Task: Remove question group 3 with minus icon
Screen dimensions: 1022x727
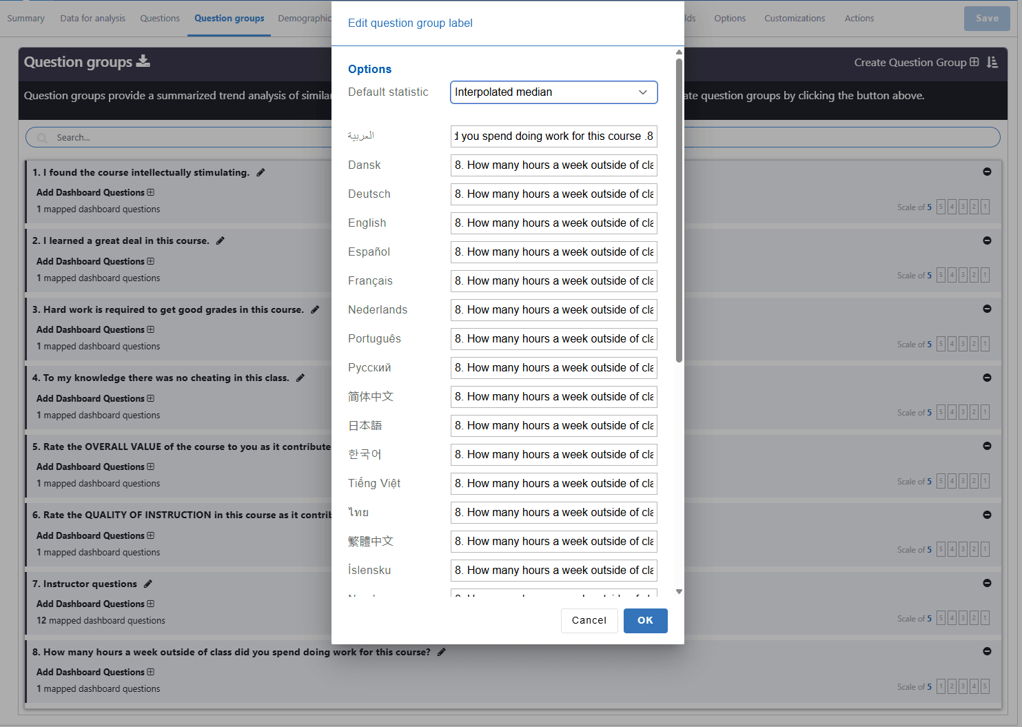Action: click(x=987, y=309)
